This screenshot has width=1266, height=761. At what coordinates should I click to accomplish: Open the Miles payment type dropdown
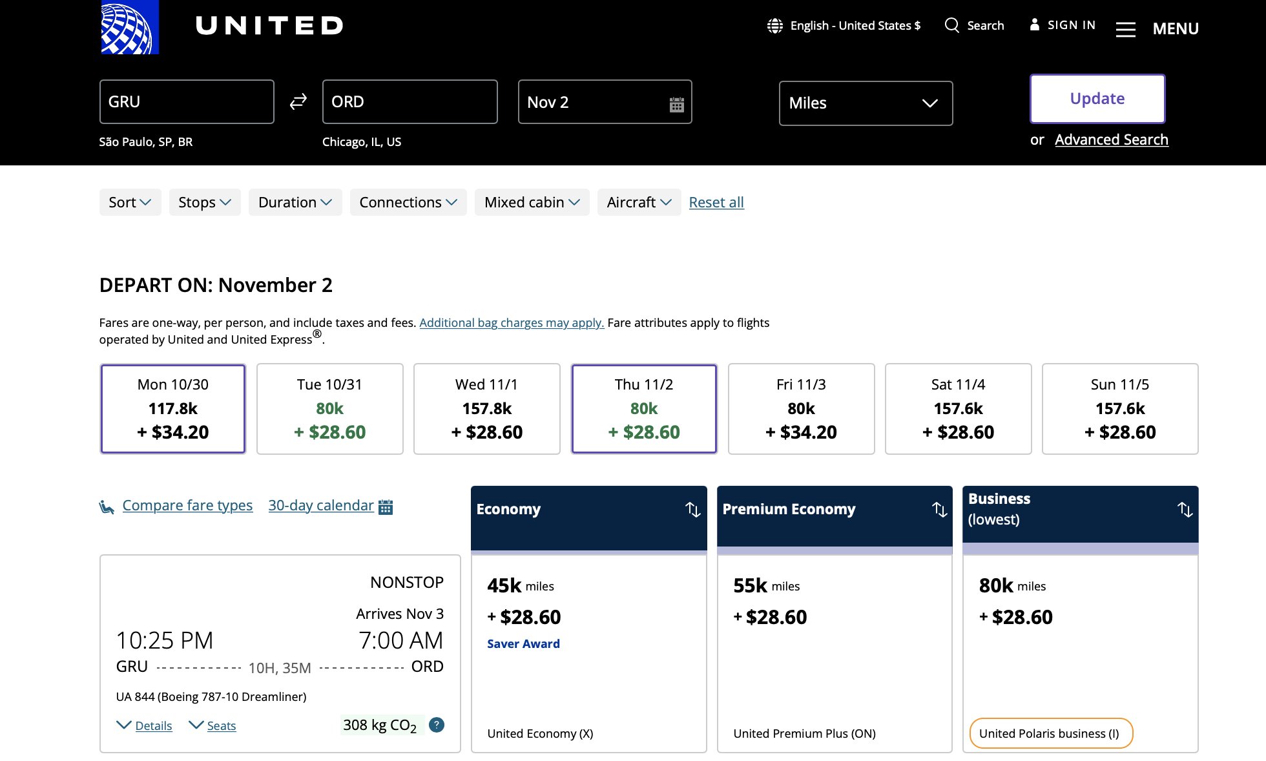(866, 103)
